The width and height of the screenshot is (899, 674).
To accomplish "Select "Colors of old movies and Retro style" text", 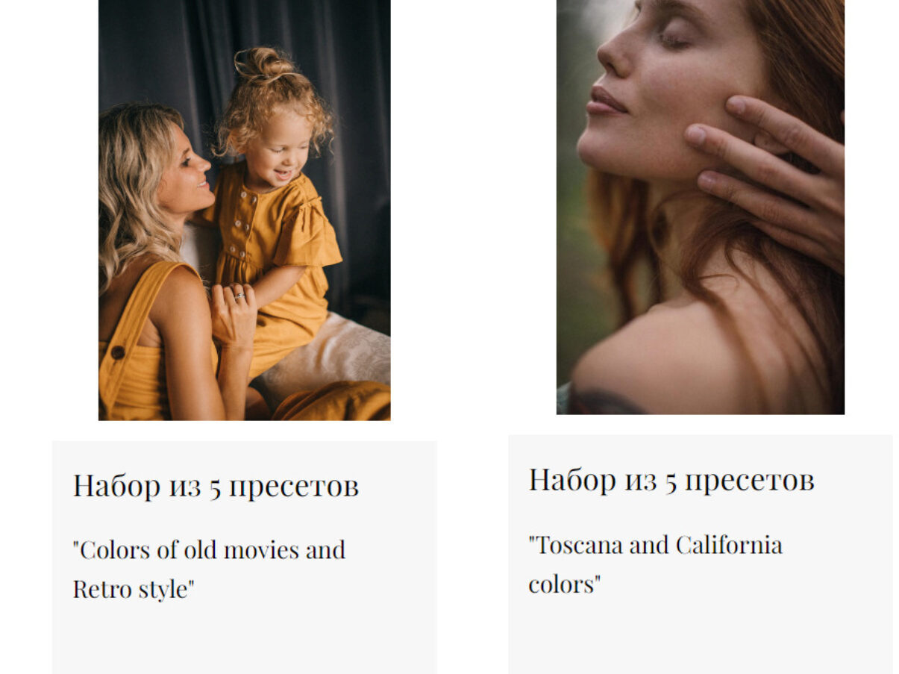I will 209,569.
